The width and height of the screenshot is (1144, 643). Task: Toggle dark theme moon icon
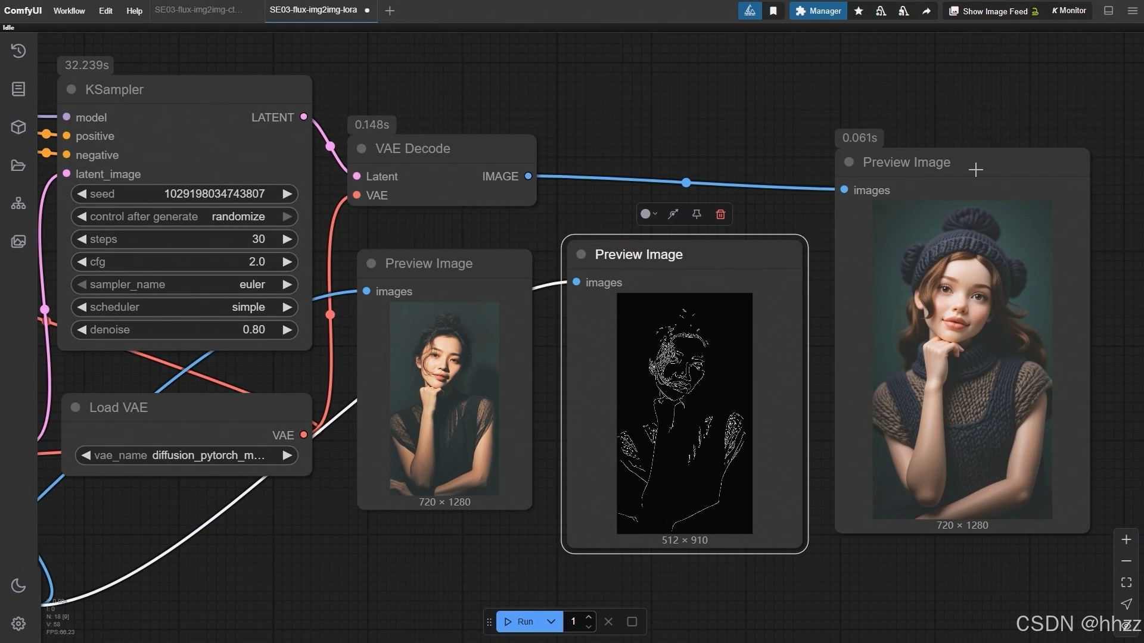pyautogui.click(x=18, y=586)
